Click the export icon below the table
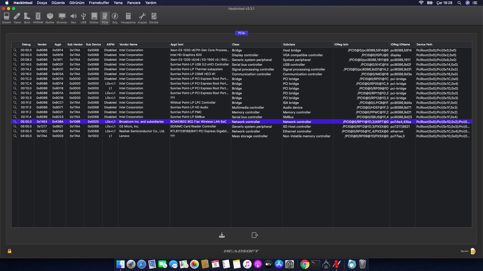Image resolution: width=483 pixels, height=271 pixels. (255, 235)
